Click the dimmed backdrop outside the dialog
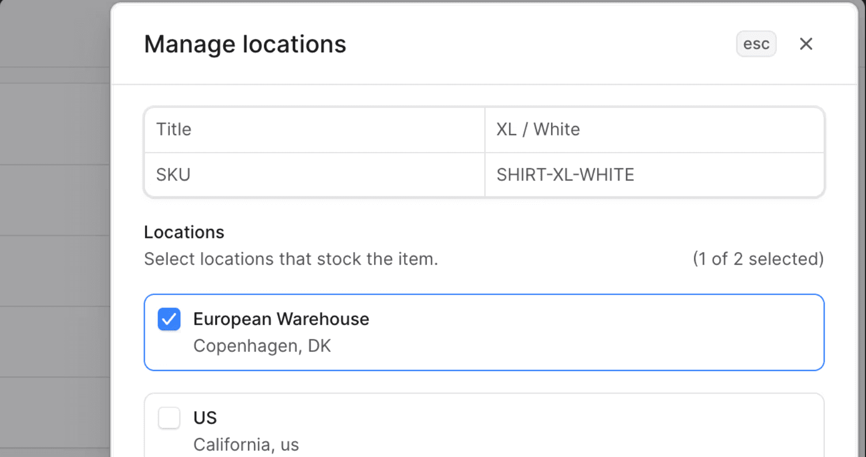Image resolution: width=866 pixels, height=457 pixels. tap(53, 211)
